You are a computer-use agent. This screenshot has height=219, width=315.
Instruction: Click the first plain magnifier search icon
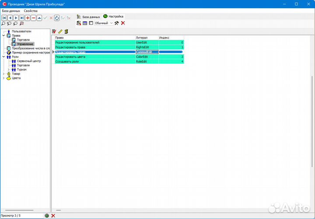pos(3,24)
